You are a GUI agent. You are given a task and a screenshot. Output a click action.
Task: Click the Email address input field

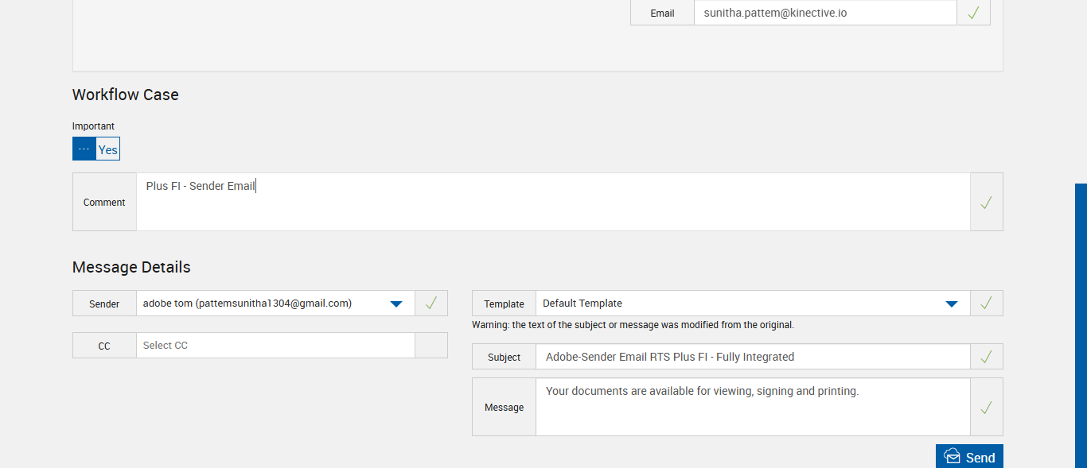(x=824, y=13)
